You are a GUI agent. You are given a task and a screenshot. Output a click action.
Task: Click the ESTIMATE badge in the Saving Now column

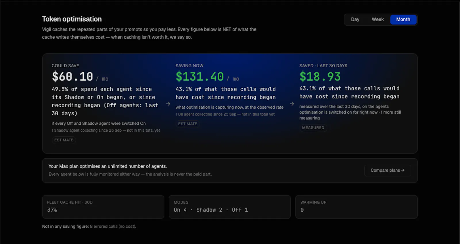pyautogui.click(x=188, y=124)
